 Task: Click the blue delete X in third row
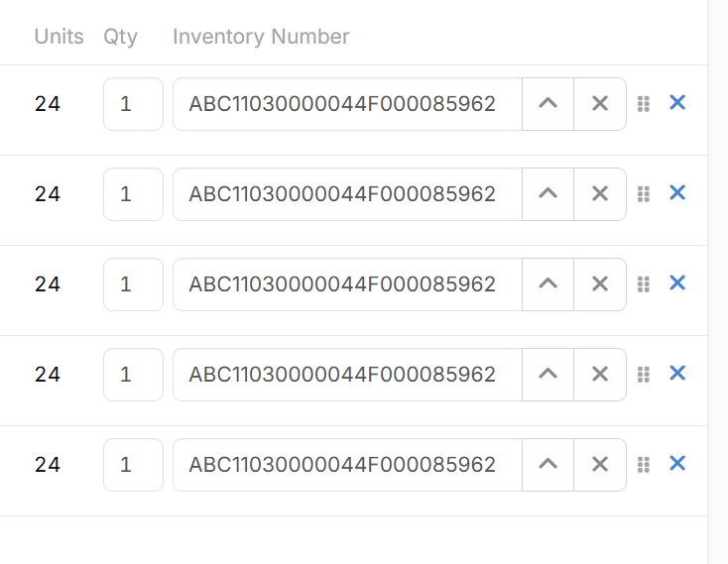click(677, 283)
